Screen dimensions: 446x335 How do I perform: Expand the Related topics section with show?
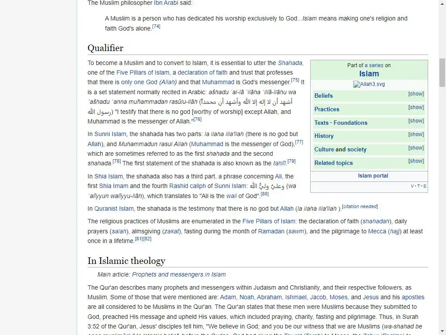[x=416, y=161]
